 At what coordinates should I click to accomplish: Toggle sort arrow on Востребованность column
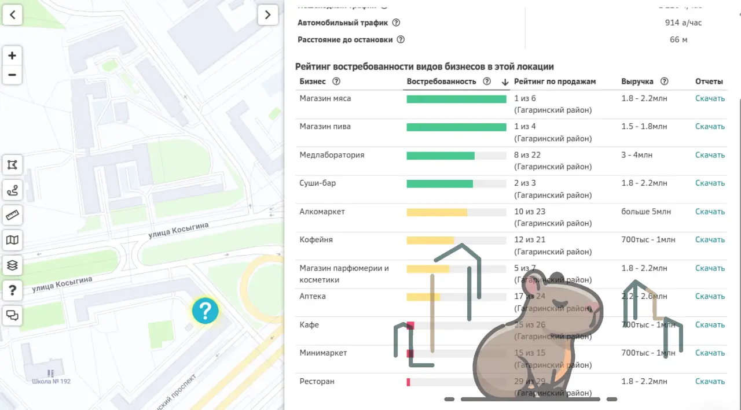(505, 82)
